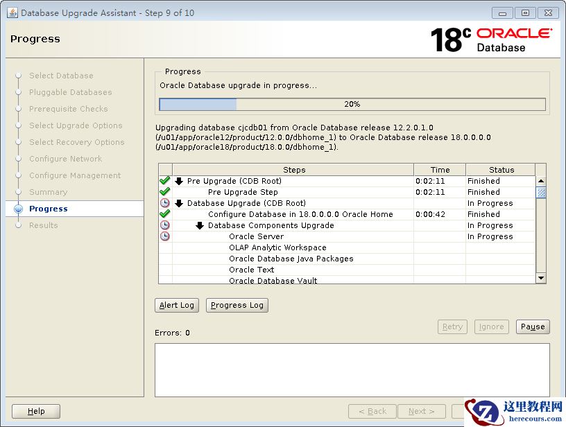The width and height of the screenshot is (566, 427).
Task: Select the Results step
Action: point(44,225)
